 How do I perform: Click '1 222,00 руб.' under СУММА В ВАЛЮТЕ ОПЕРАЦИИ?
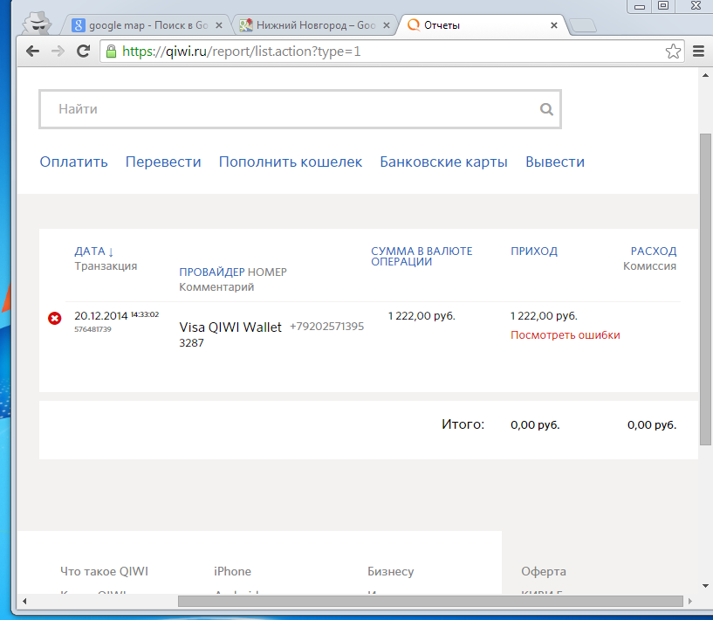(422, 316)
